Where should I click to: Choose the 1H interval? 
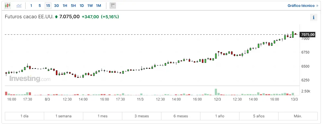click(x=65, y=5)
